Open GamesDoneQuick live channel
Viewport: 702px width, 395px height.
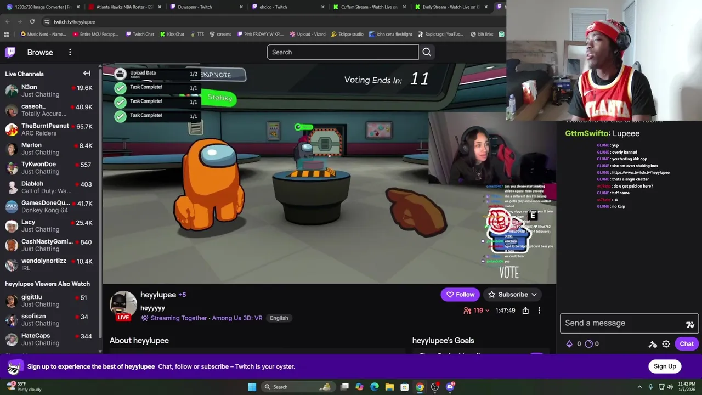pos(49,207)
